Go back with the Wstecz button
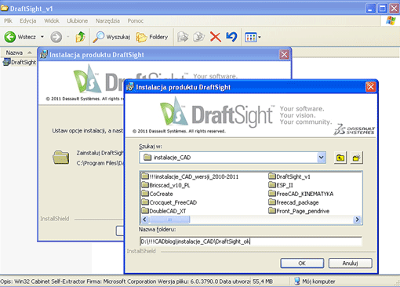This screenshot has height=287, width=400. tap(20, 37)
